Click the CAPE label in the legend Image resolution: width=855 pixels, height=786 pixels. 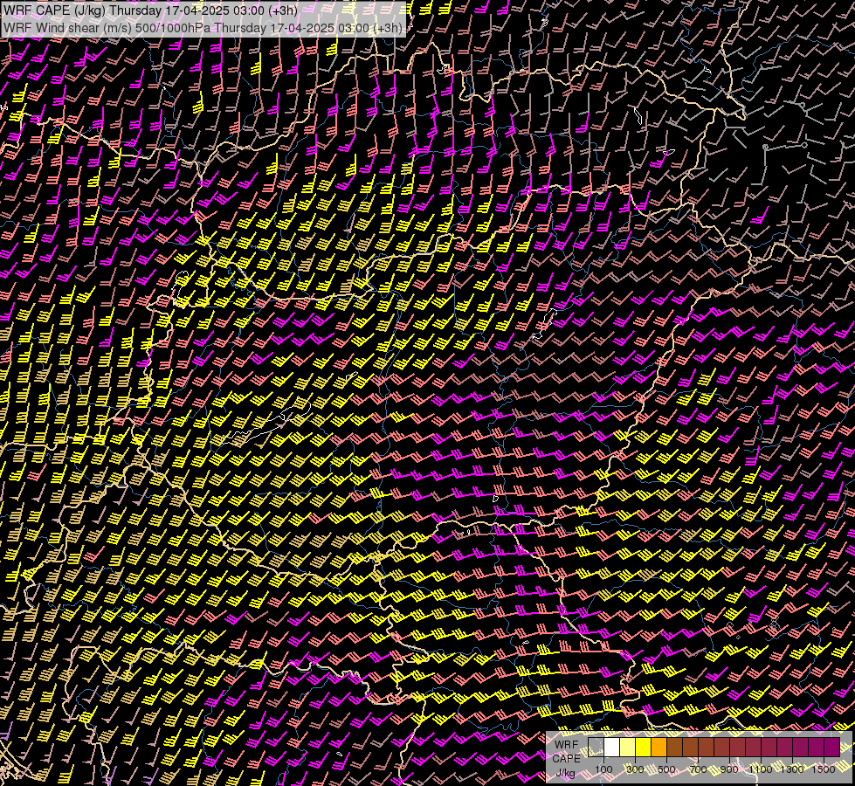coord(566,759)
